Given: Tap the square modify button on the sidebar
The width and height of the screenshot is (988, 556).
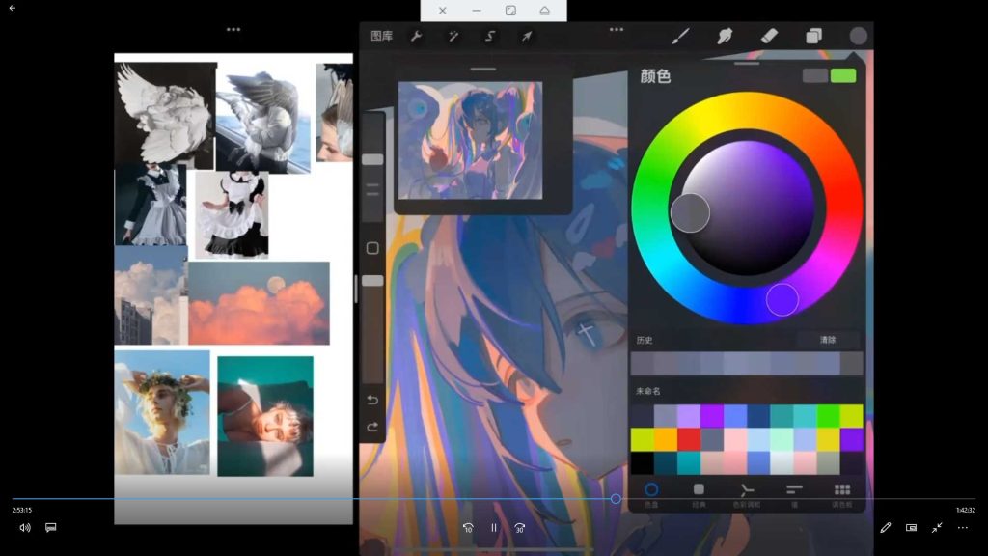Looking at the screenshot, I should pyautogui.click(x=372, y=248).
